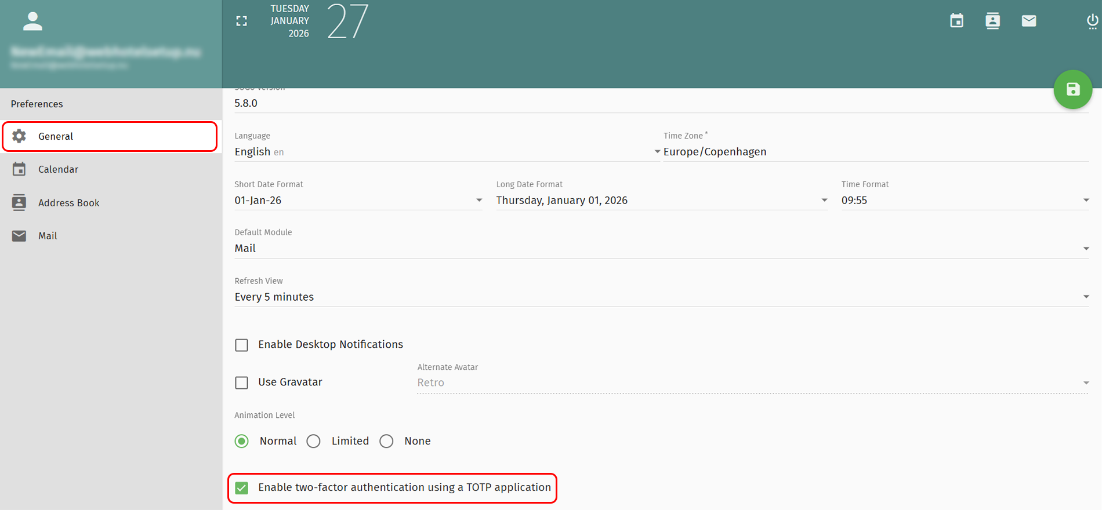1102x510 pixels.
Task: Click the green save preferences button
Action: pos(1072,90)
